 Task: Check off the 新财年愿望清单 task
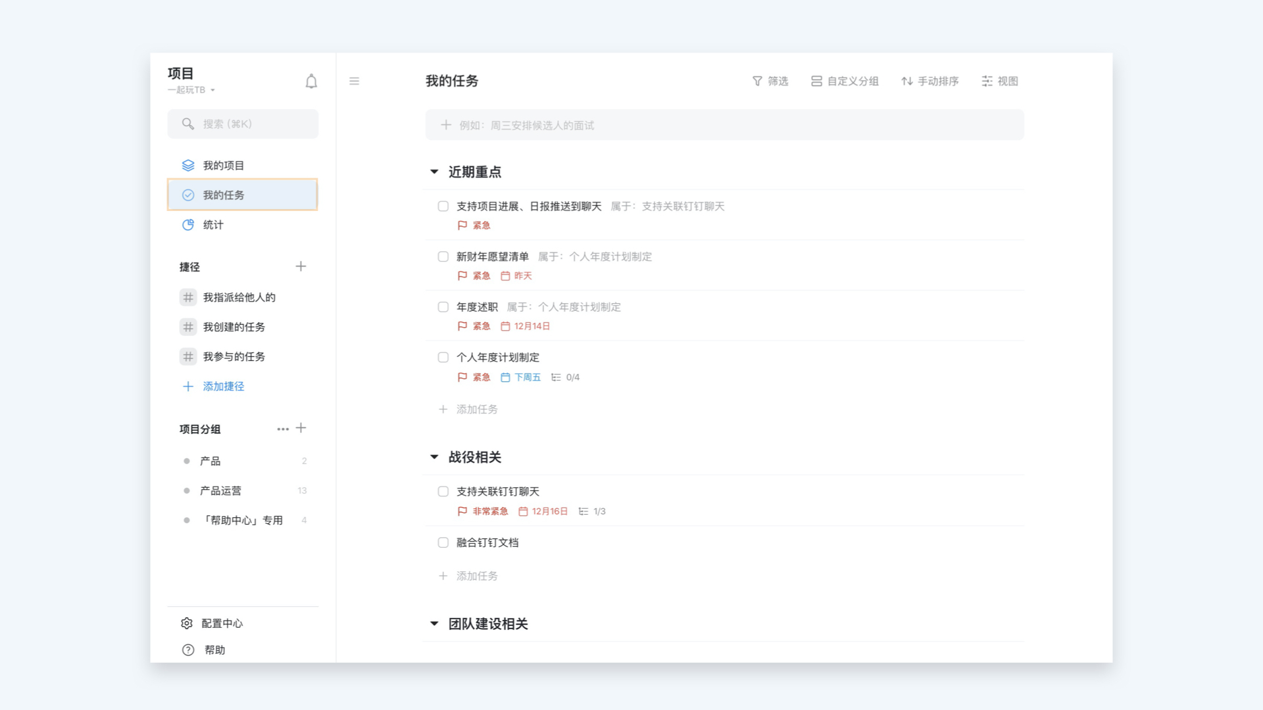[x=443, y=256]
